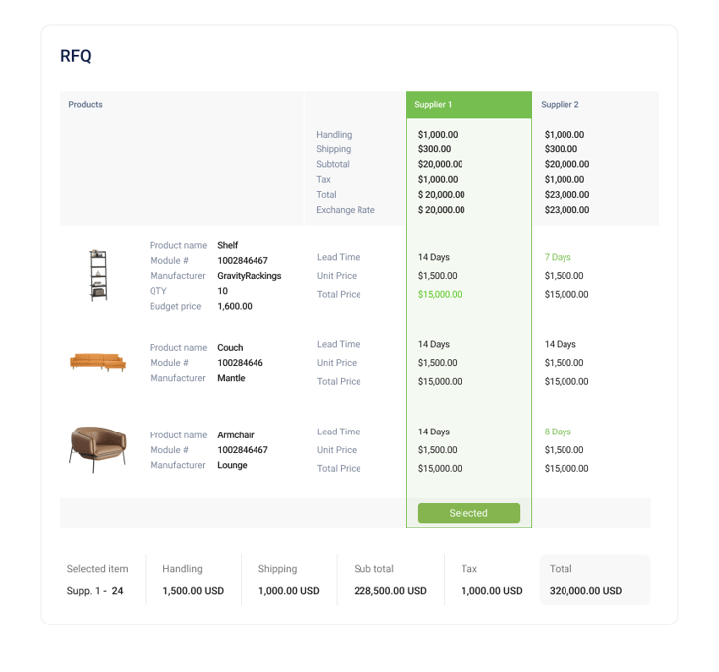Click Supplier 2's 7 Days lead time
719x672 pixels.
pos(558,257)
